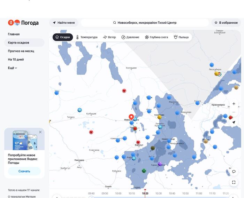The height and width of the screenshot is (198, 244).
Task: Click the purple report marker at Горно-Алтайск
Action: [160, 164]
